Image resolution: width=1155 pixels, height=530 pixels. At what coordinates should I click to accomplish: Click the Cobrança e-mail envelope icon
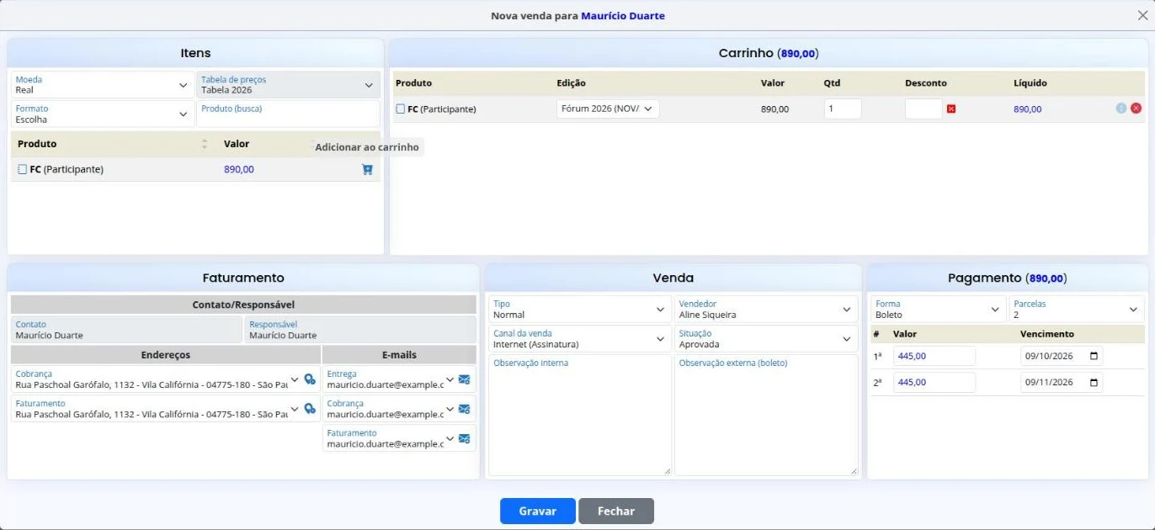464,409
